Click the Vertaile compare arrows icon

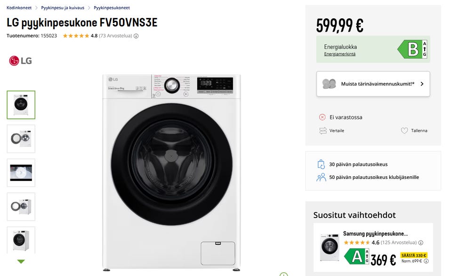[323, 130]
